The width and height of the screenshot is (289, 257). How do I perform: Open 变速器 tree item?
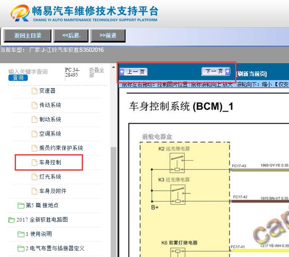(47, 91)
